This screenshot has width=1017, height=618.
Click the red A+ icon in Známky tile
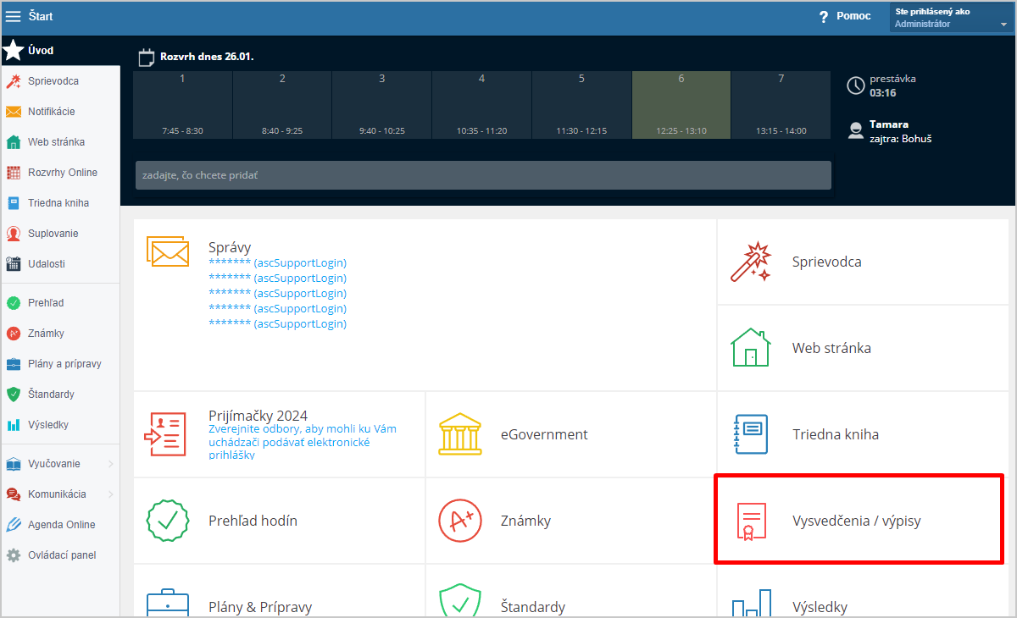point(460,521)
